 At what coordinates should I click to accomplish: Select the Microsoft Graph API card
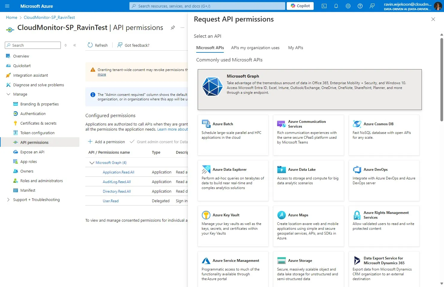[309, 90]
